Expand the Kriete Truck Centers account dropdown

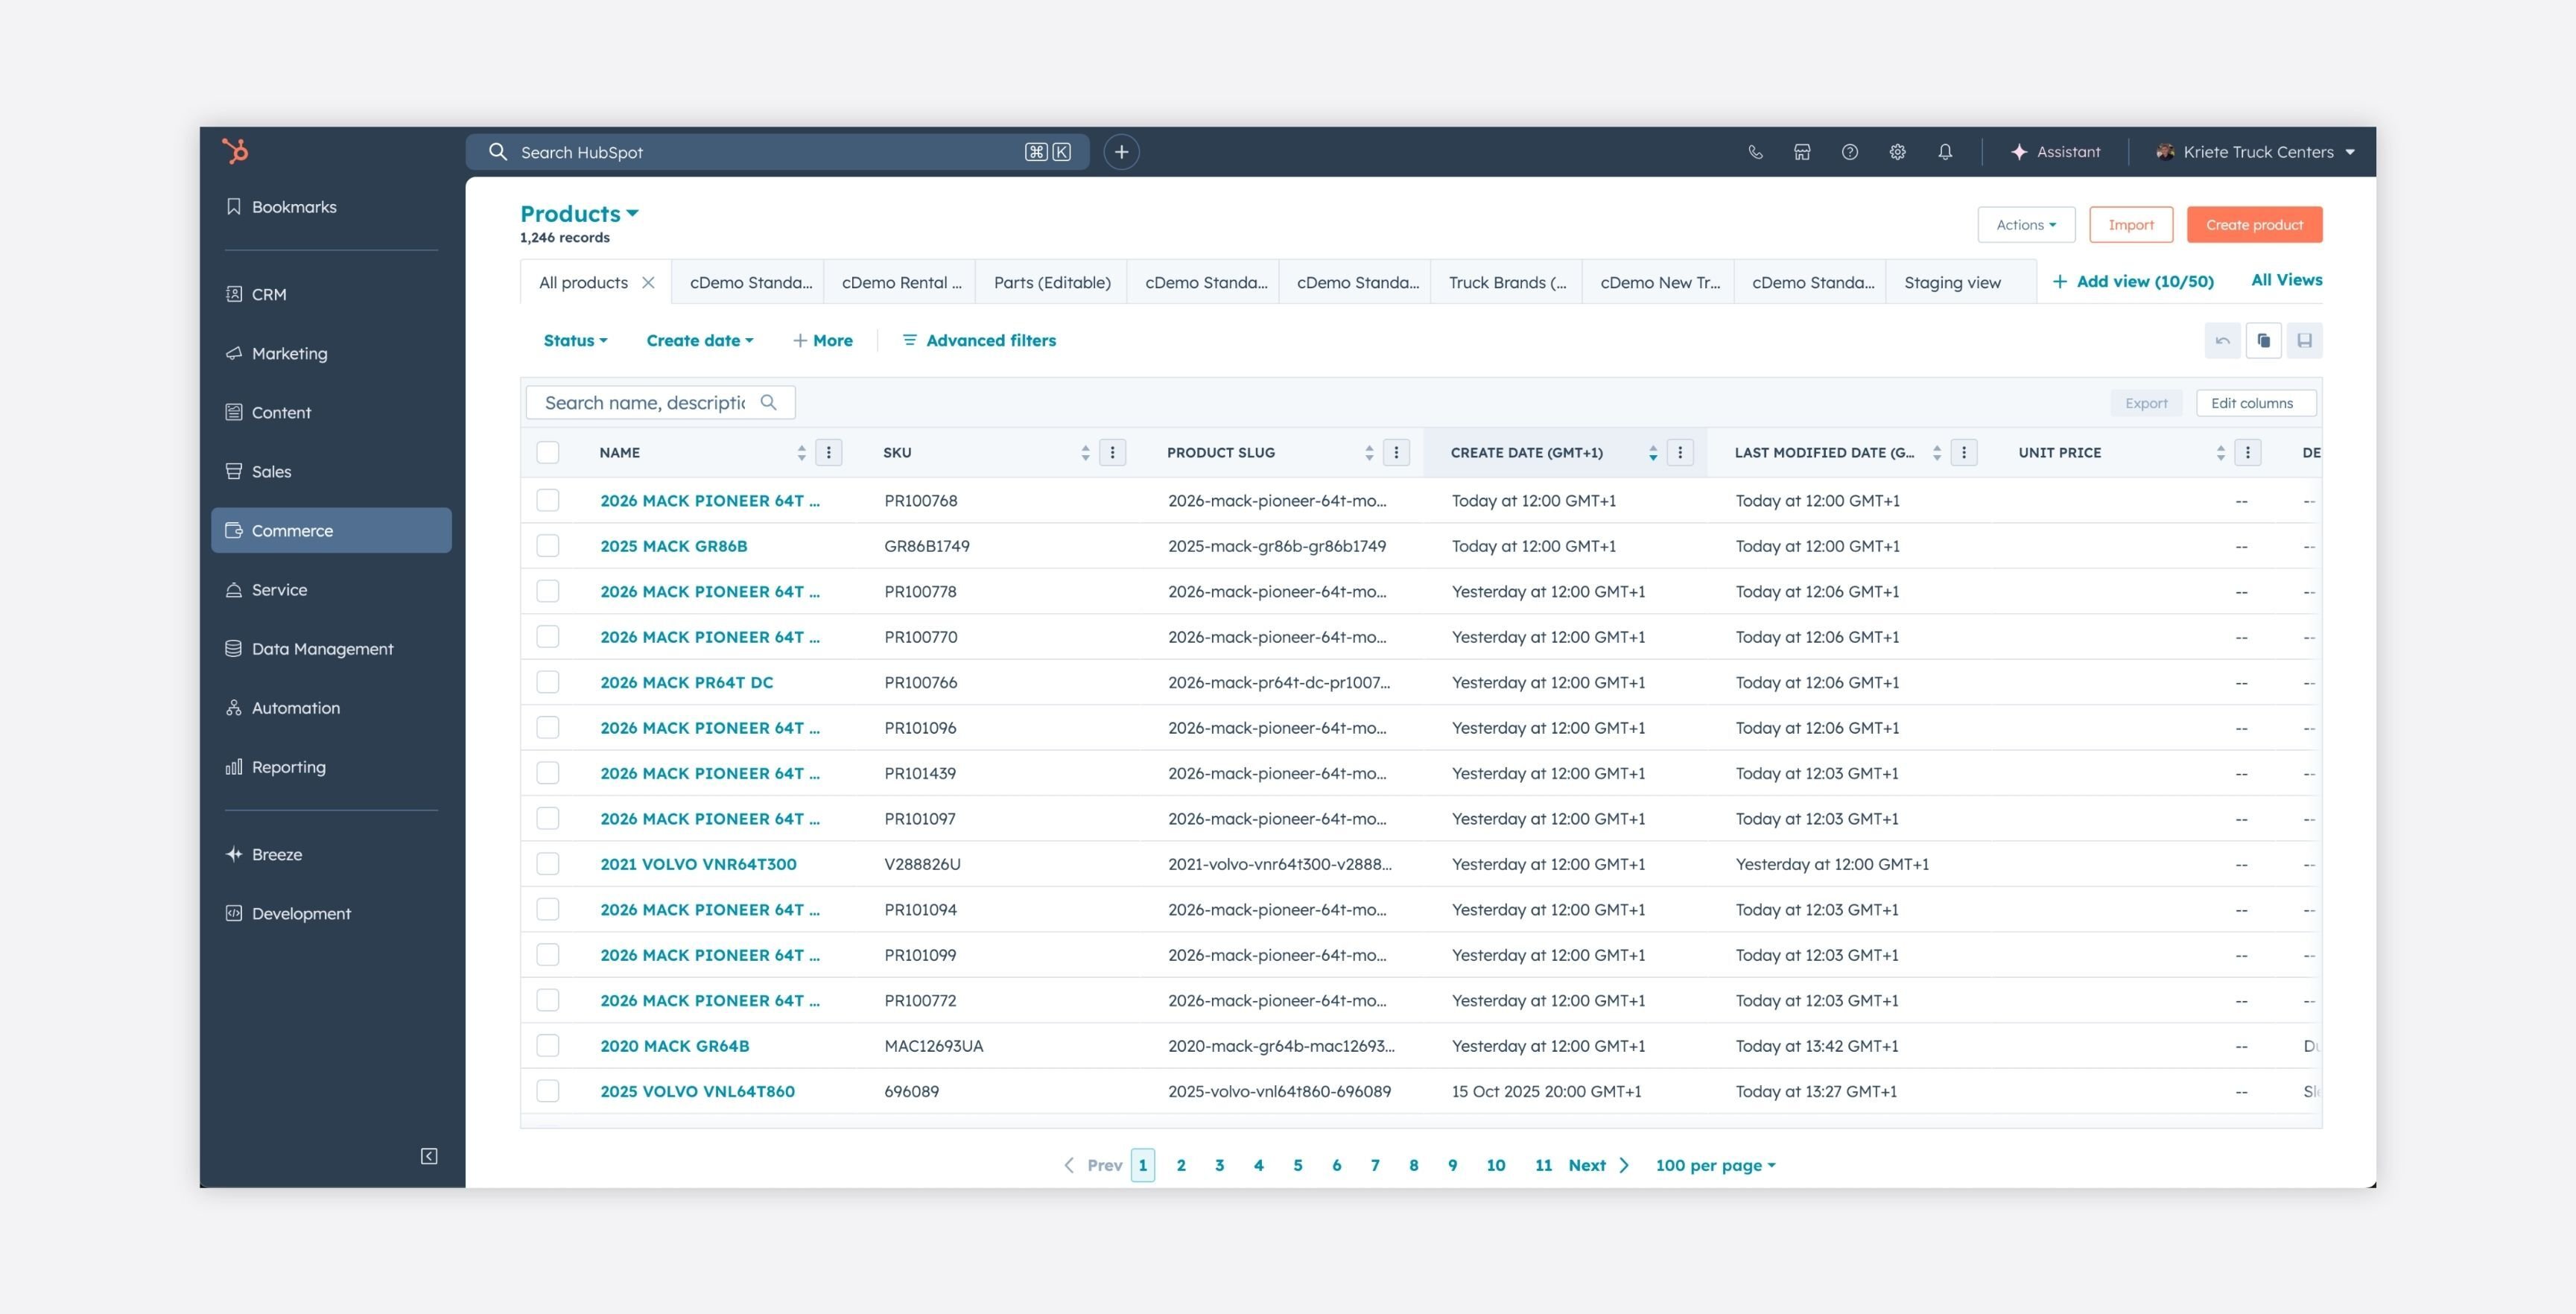click(2255, 151)
